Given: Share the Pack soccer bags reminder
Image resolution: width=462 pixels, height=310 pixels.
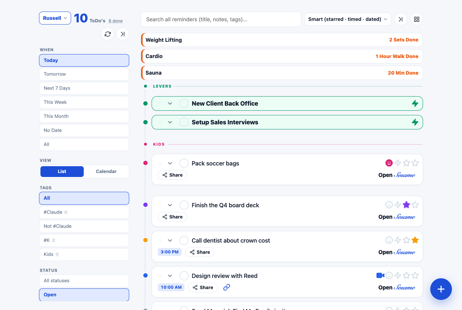Looking at the screenshot, I should [172, 175].
